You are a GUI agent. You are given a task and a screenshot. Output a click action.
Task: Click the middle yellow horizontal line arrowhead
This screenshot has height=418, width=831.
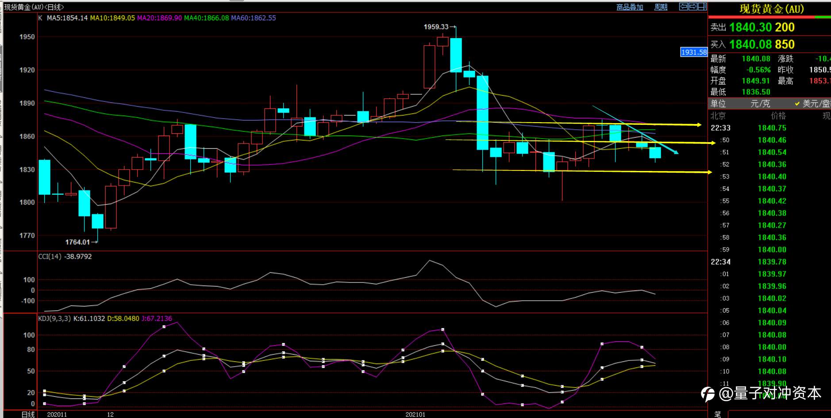coord(712,143)
